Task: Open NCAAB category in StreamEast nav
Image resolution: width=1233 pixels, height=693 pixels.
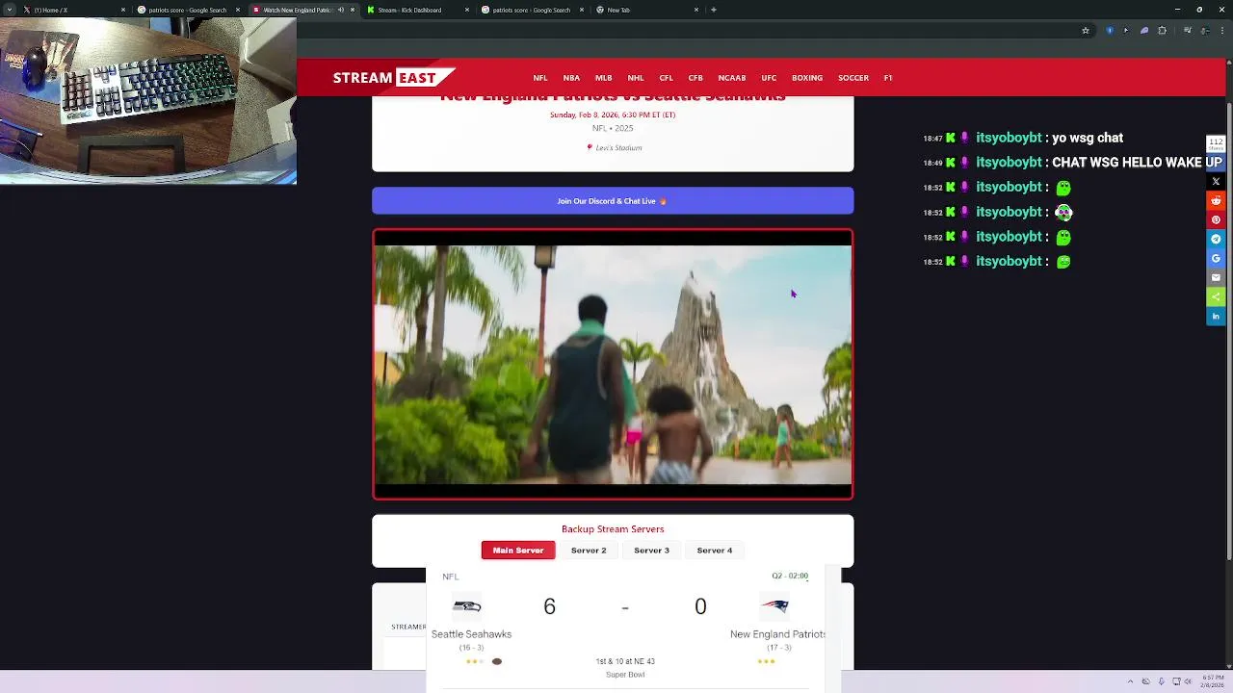Action: [x=732, y=78]
